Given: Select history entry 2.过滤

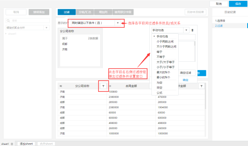Looking at the screenshot, I should point(219,26).
